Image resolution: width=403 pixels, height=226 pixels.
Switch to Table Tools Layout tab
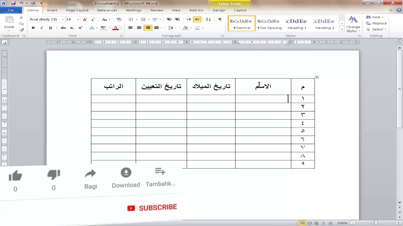(240, 10)
